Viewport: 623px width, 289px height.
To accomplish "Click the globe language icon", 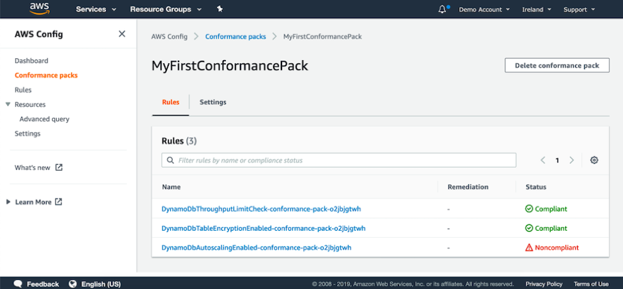I will pyautogui.click(x=72, y=284).
